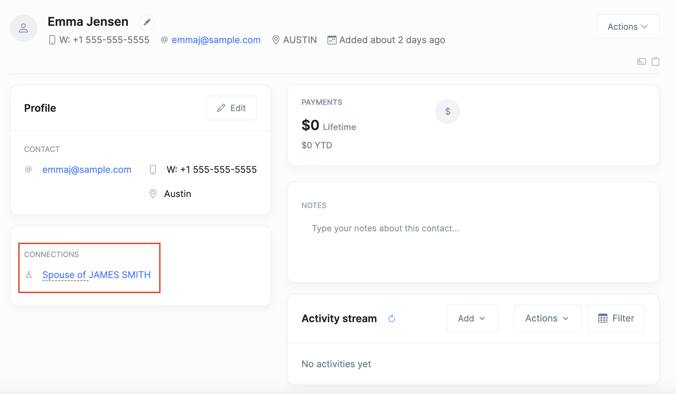Click the contact avatar placeholder
Image resolution: width=676 pixels, height=394 pixels.
click(23, 28)
